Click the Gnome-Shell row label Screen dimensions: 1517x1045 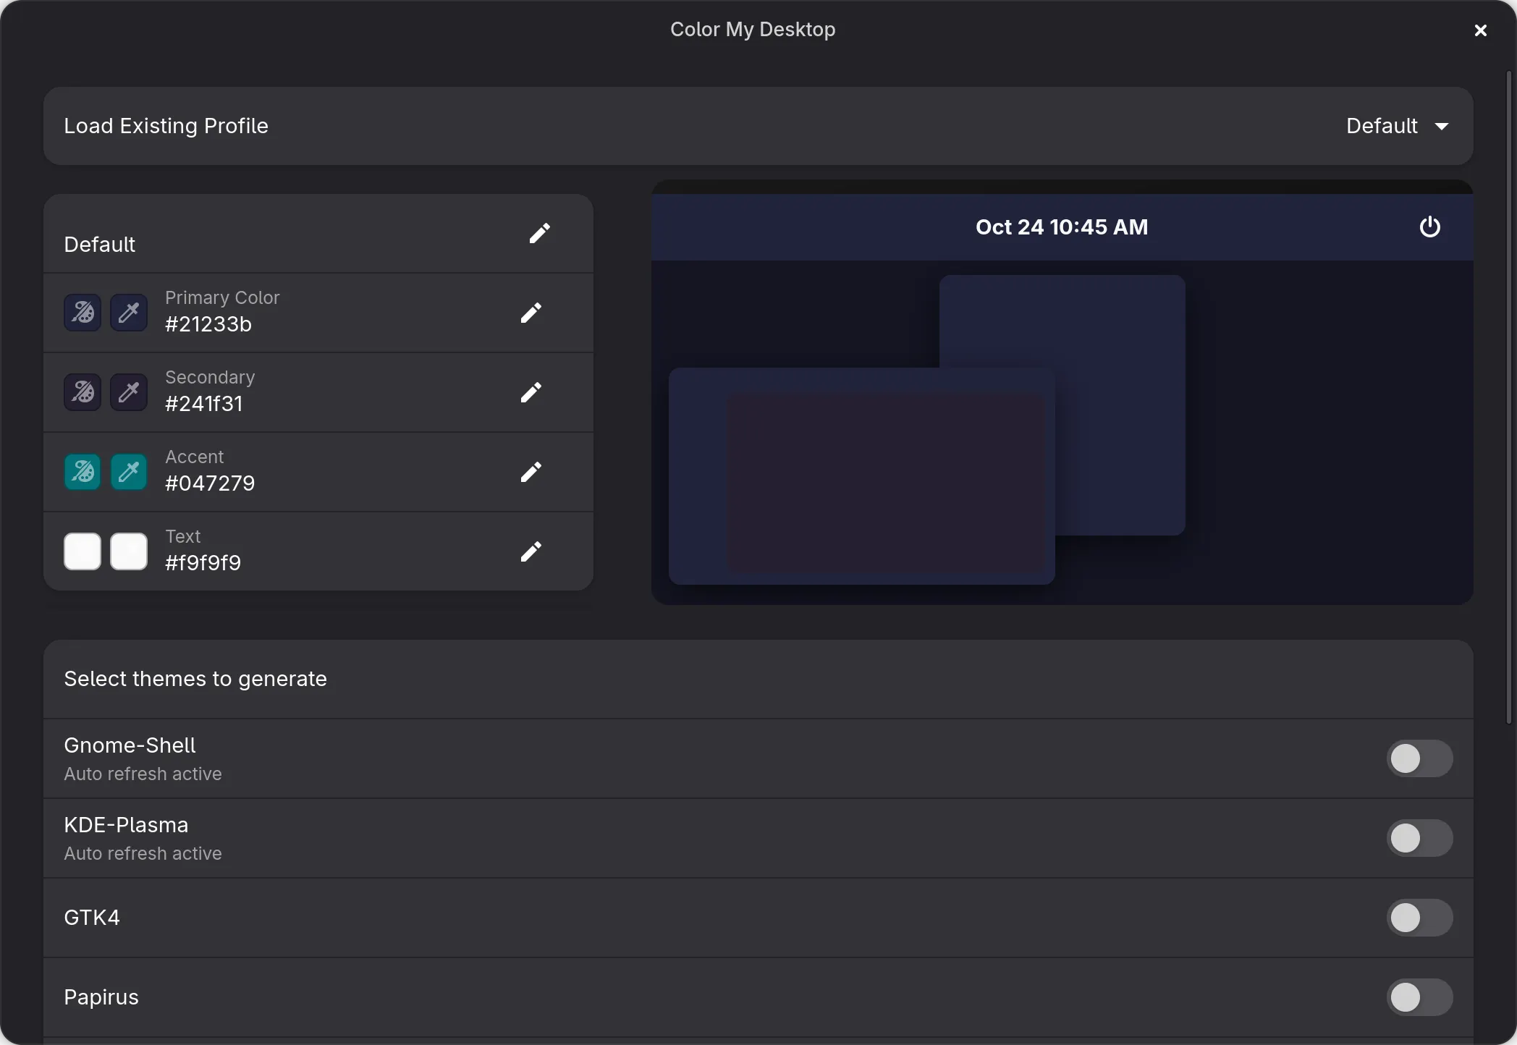point(130,745)
